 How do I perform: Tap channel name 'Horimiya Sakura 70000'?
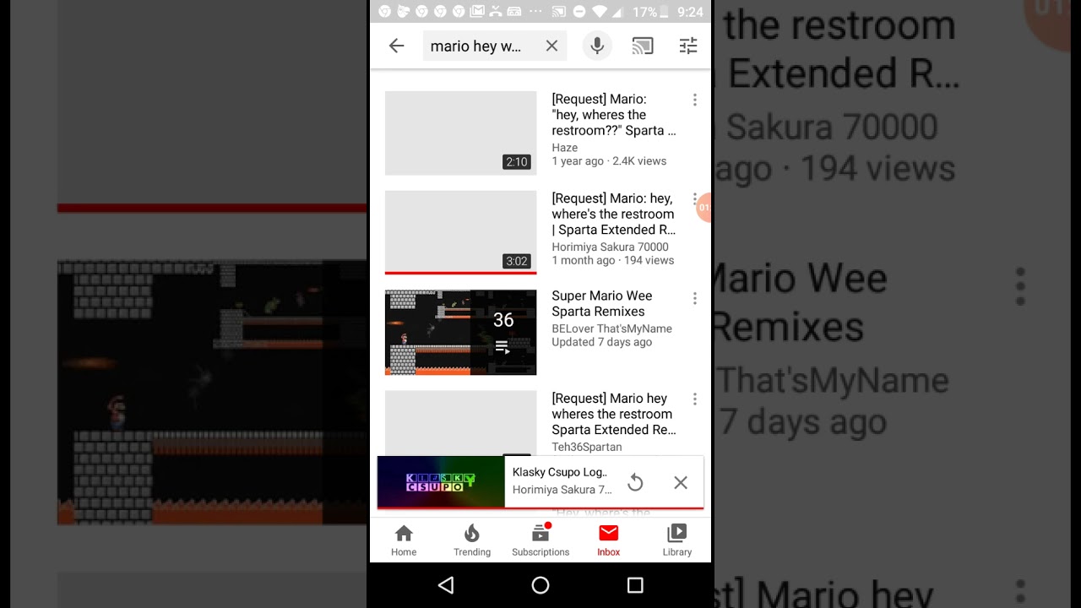610,247
